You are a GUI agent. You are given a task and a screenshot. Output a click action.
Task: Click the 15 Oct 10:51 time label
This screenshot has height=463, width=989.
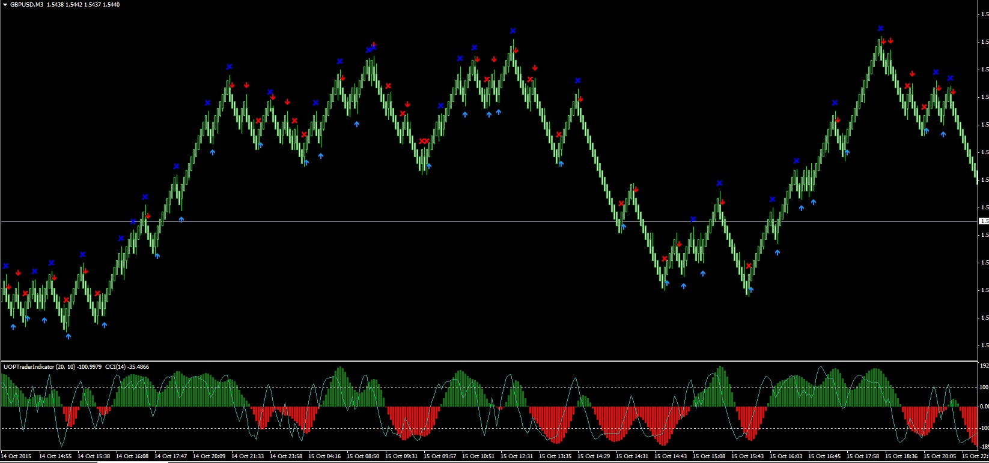[478, 456]
